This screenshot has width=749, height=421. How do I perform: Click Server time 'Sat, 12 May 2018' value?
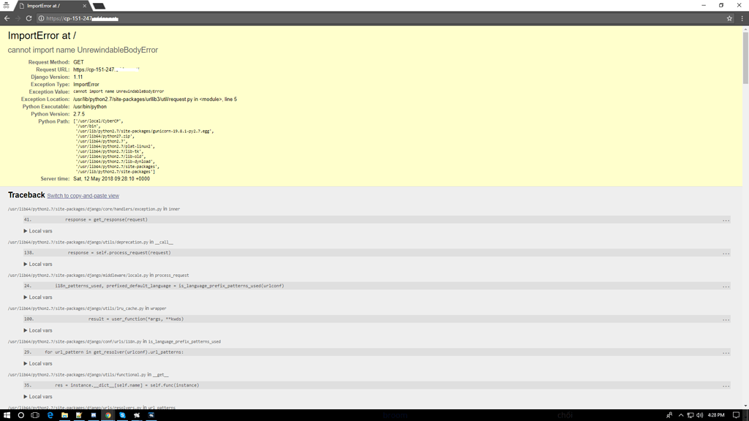(111, 178)
